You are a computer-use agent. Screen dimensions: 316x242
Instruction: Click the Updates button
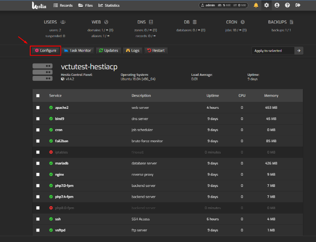pos(109,51)
